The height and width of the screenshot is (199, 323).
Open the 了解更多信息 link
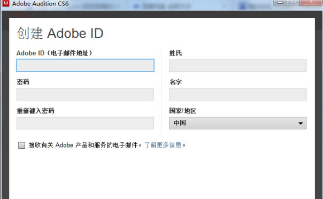tap(163, 145)
